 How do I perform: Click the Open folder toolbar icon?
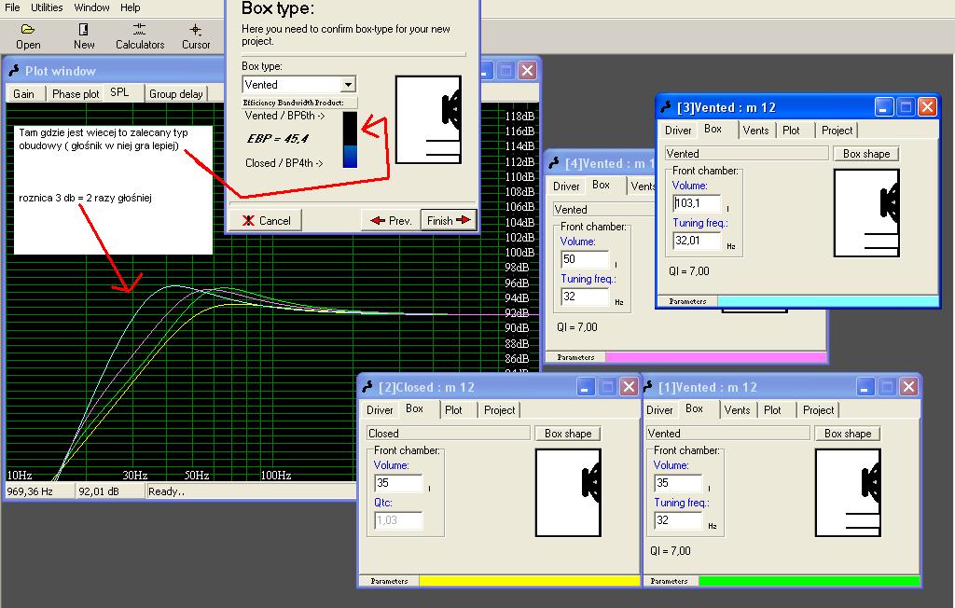coord(28,30)
